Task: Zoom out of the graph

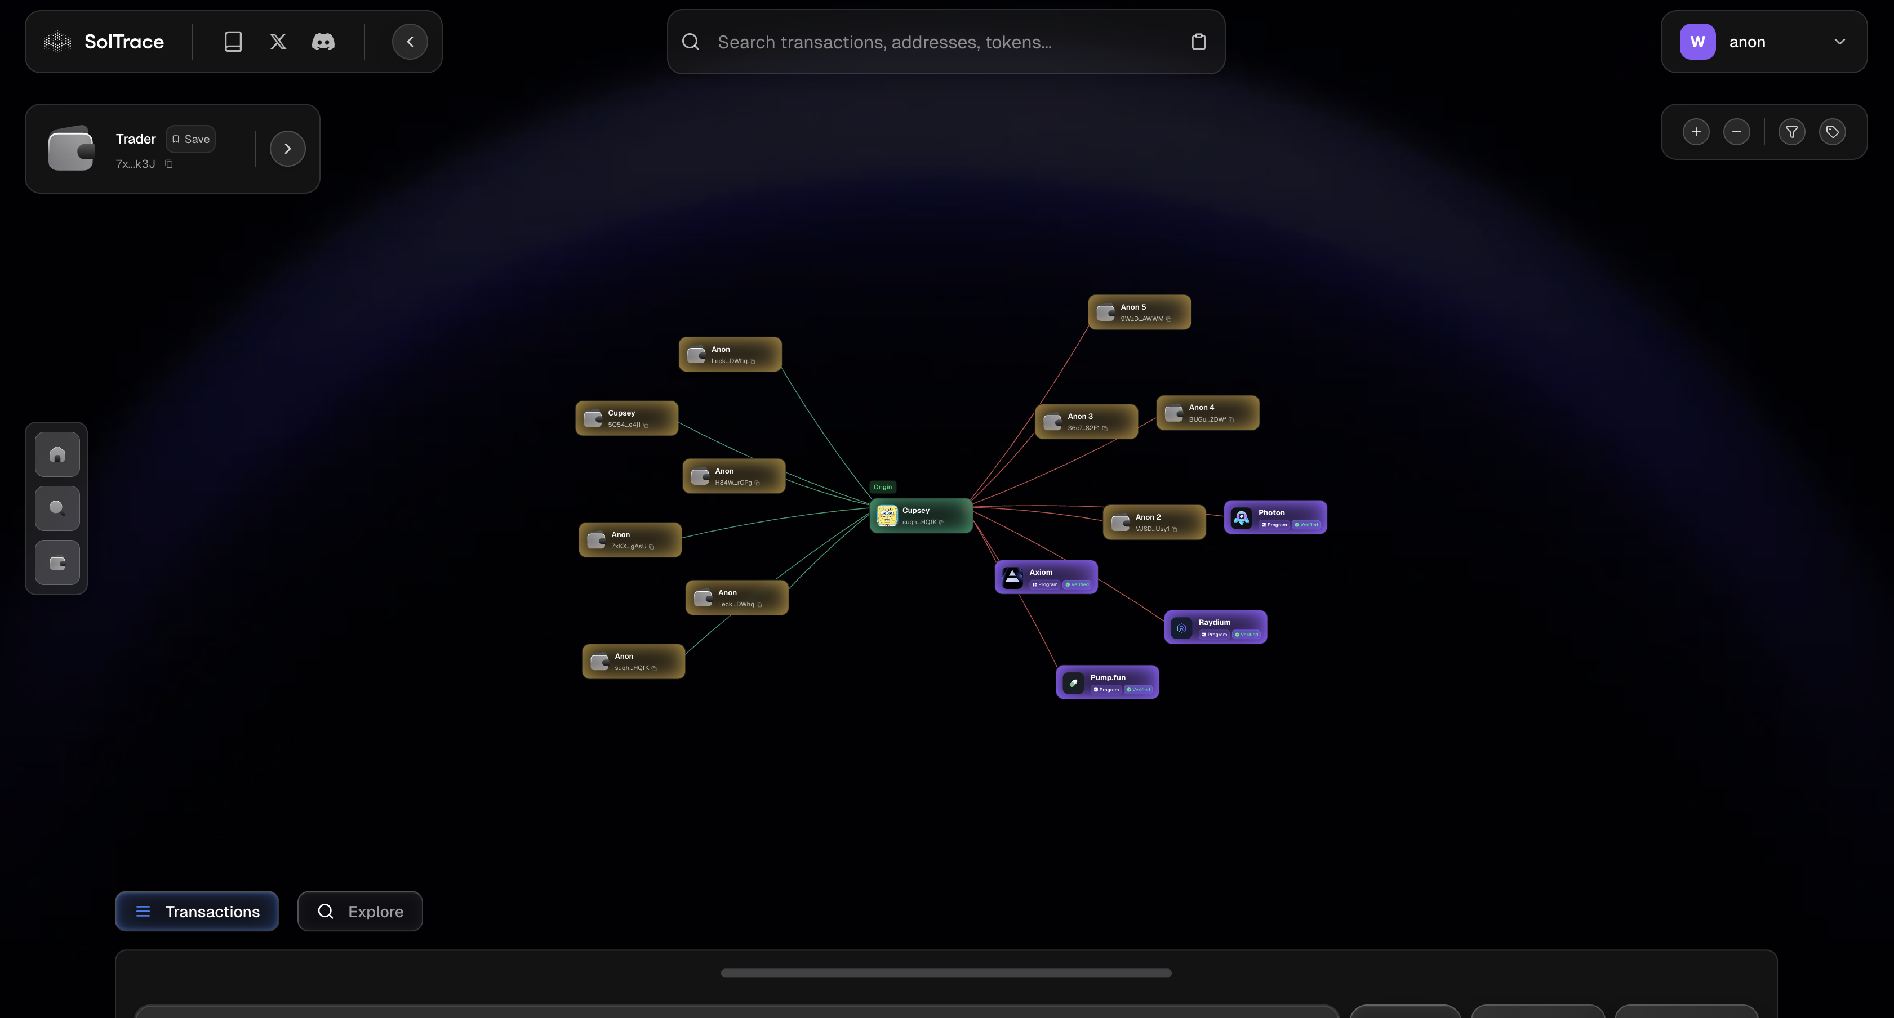Action: tap(1737, 132)
